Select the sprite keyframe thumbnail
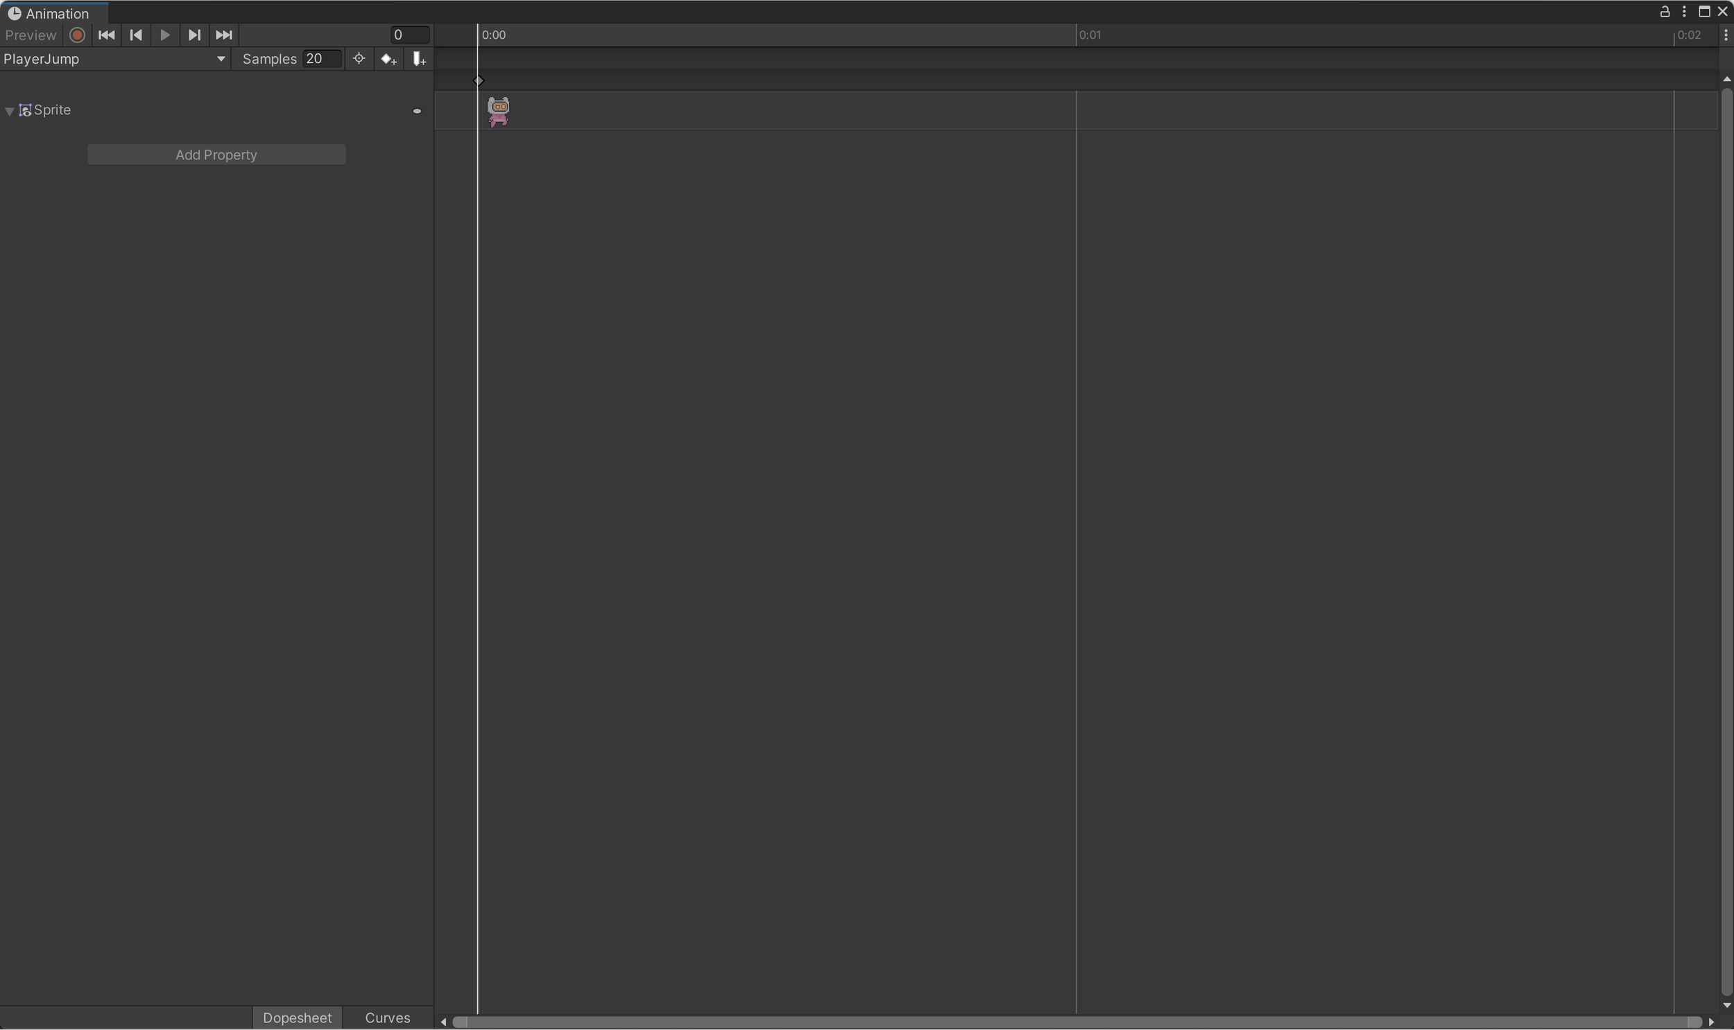The height and width of the screenshot is (1030, 1734). point(498,111)
